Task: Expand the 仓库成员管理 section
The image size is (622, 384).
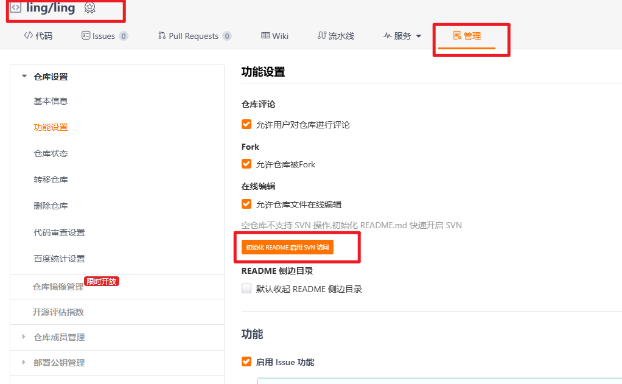Action: [x=24, y=337]
